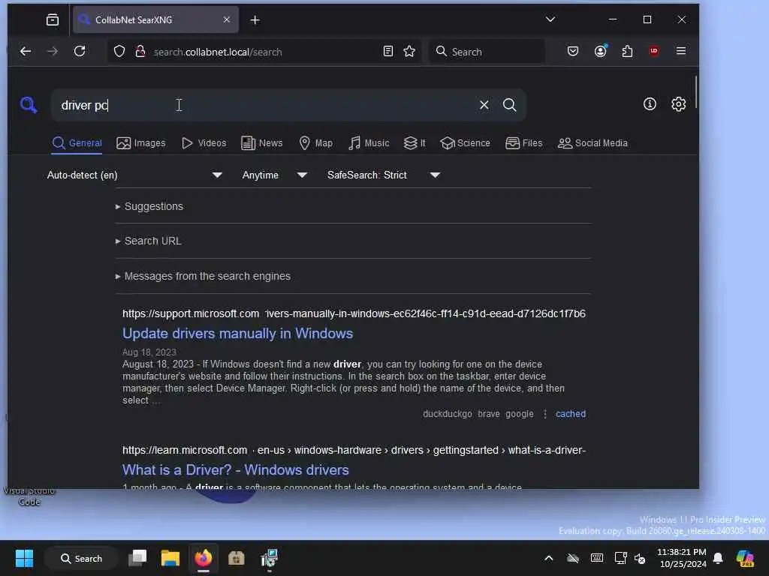769x576 pixels.
Task: Open the Windows taskbar Search box
Action: coord(81,558)
